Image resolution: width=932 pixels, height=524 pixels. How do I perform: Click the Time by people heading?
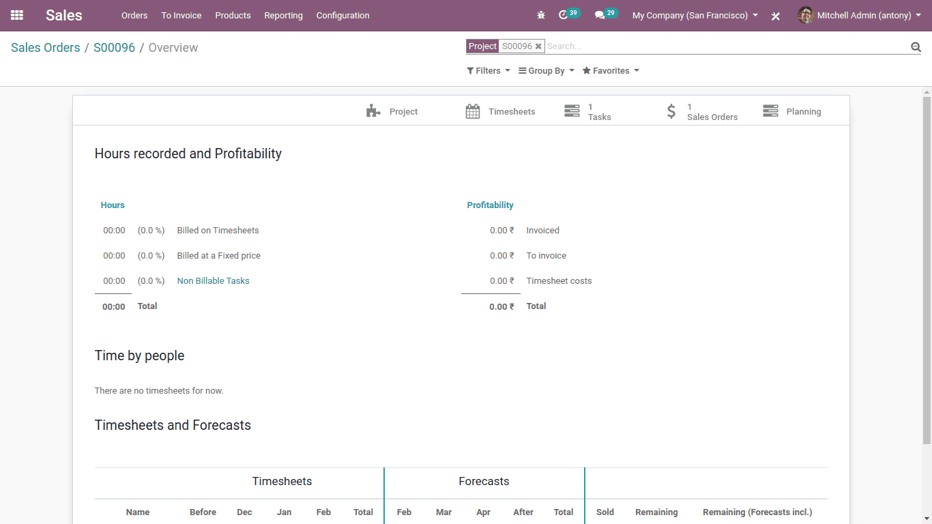click(139, 356)
